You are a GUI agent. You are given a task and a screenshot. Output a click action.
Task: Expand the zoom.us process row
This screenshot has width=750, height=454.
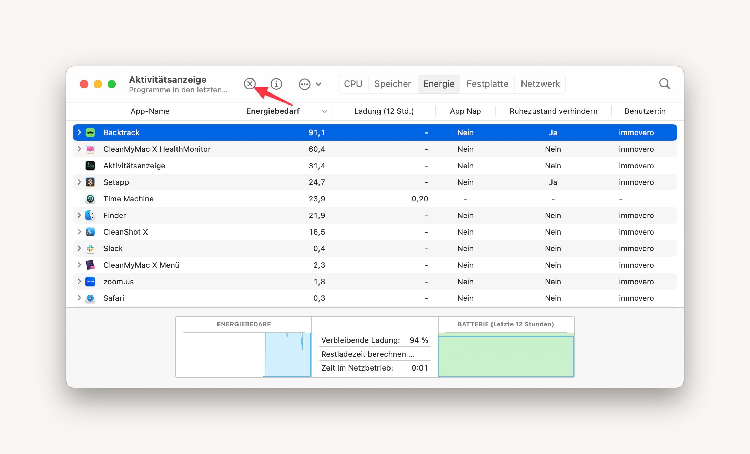[x=79, y=282]
